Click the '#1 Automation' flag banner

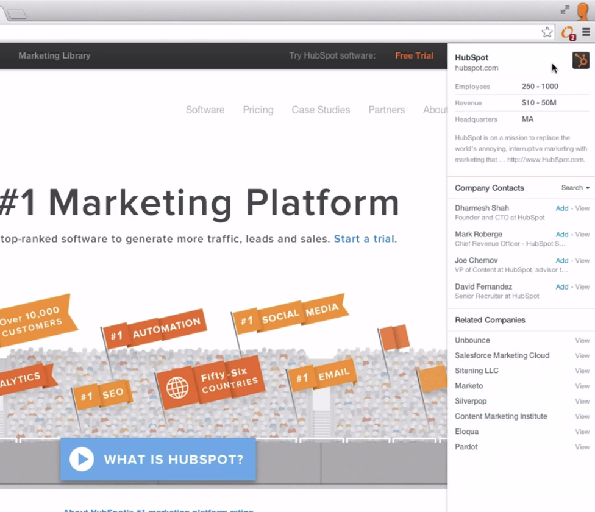(155, 329)
